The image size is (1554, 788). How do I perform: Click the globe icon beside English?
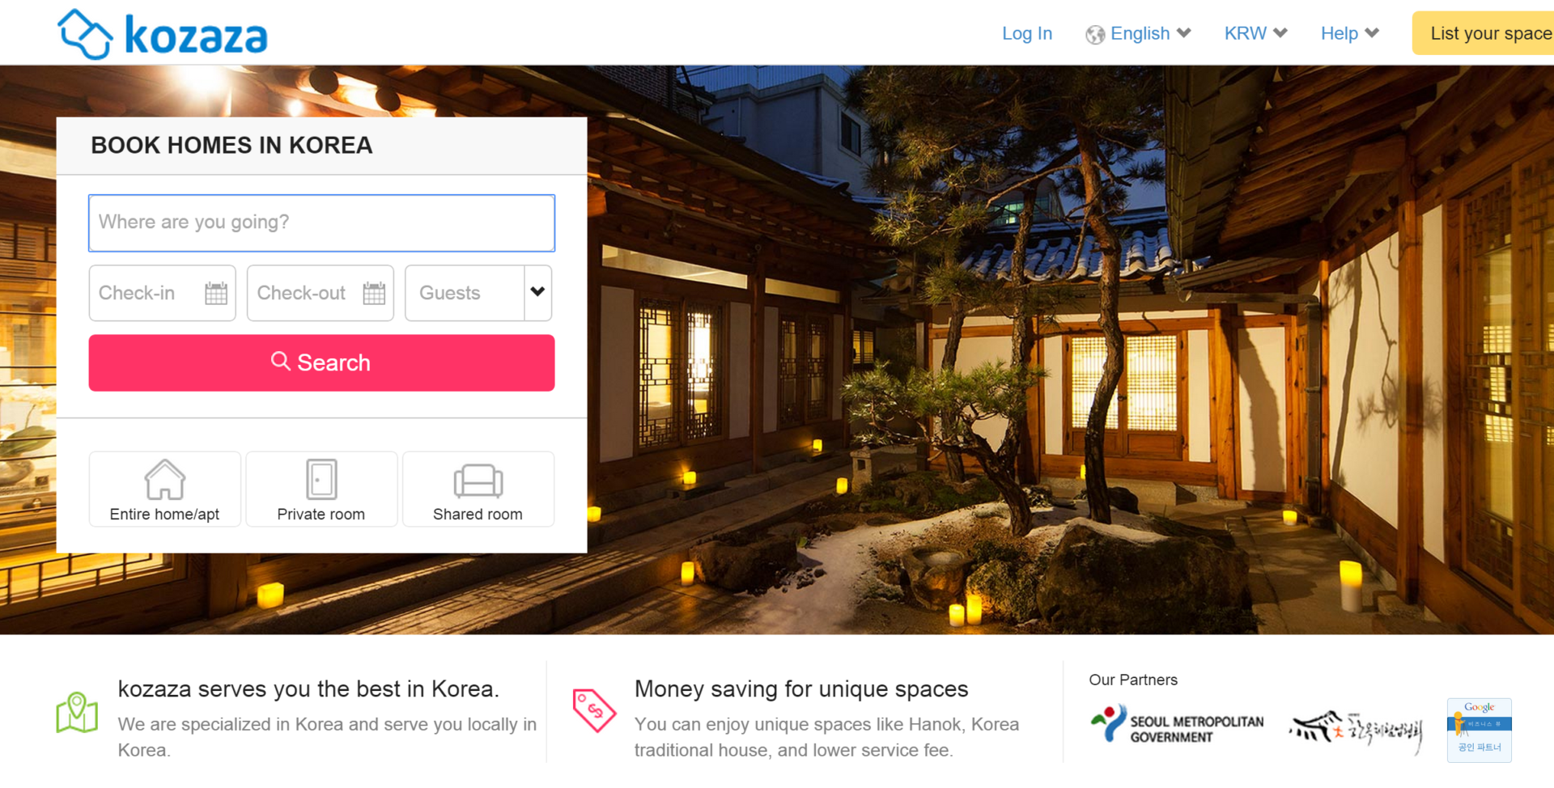coord(1095,35)
